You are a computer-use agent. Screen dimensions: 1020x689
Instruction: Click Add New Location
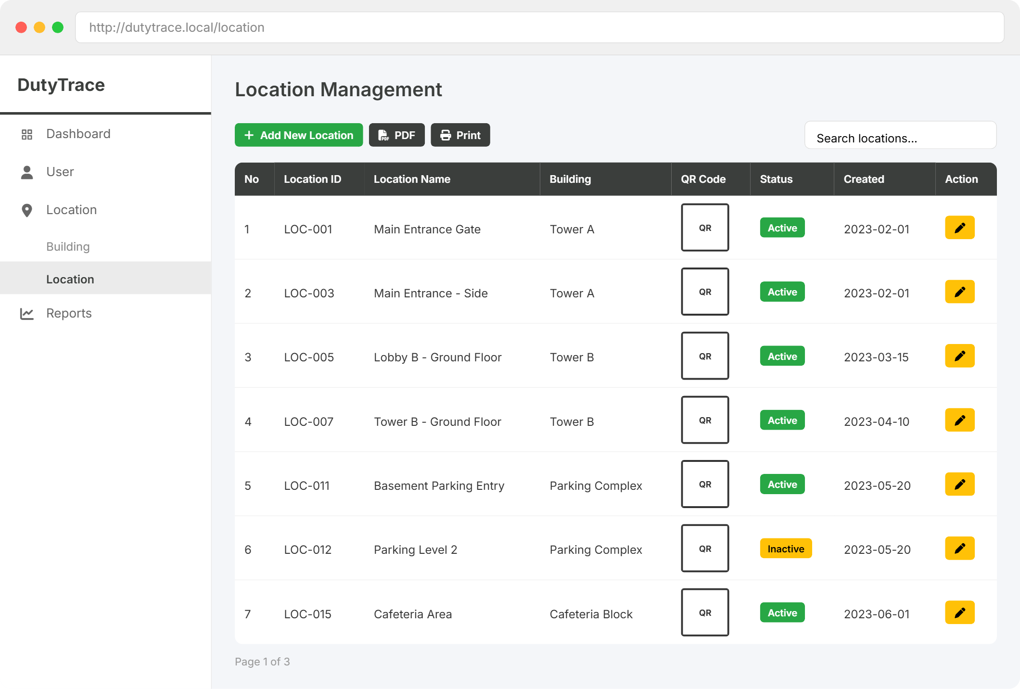(x=299, y=135)
